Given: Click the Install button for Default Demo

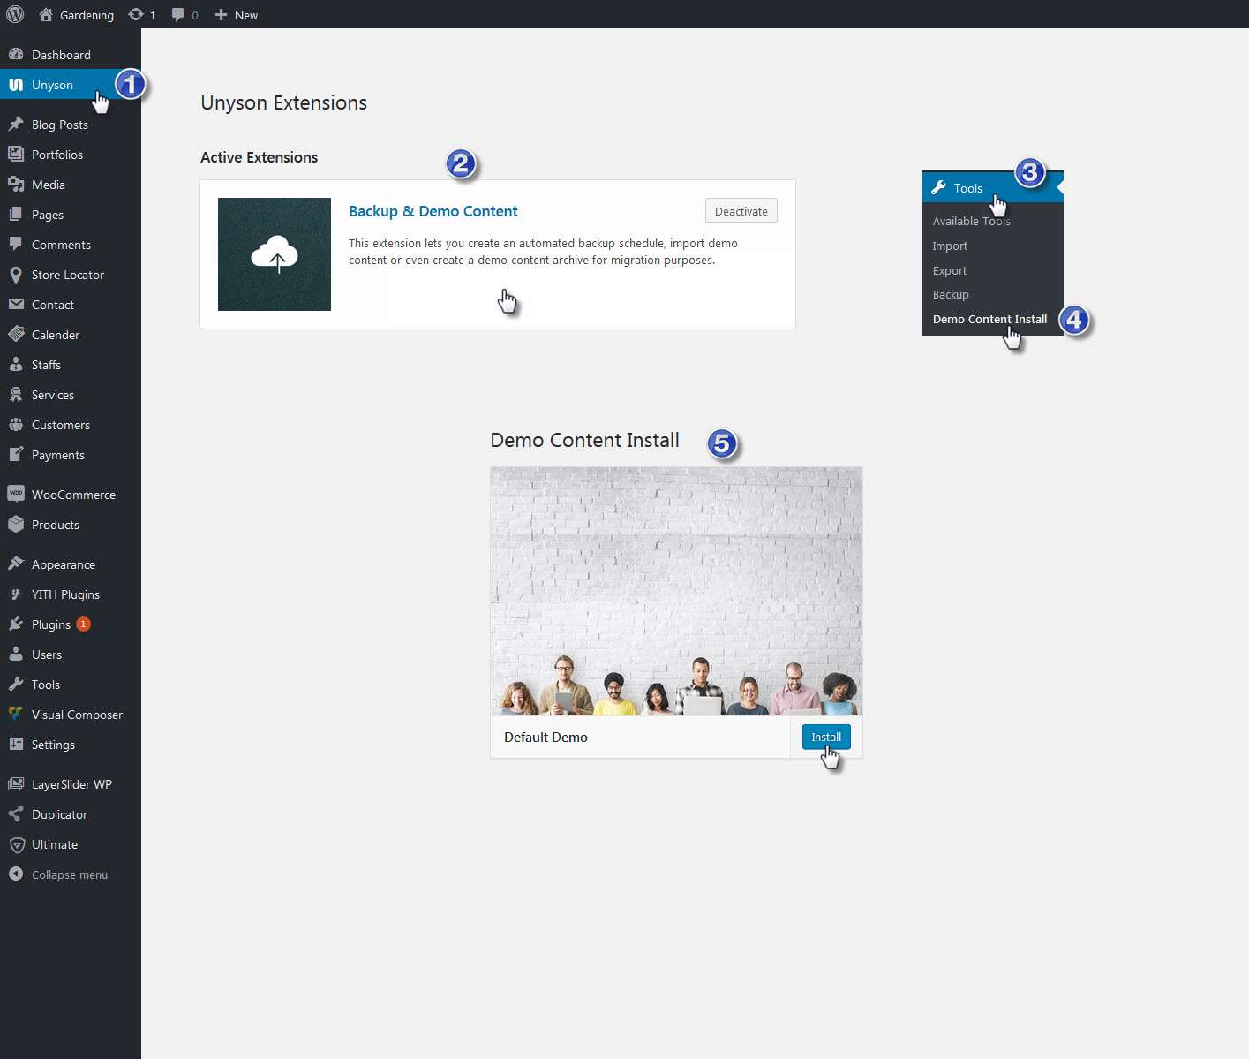Looking at the screenshot, I should click(826, 737).
